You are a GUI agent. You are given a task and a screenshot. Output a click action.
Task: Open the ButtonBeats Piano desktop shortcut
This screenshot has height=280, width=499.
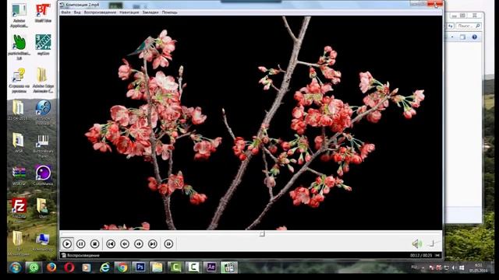pos(43,145)
